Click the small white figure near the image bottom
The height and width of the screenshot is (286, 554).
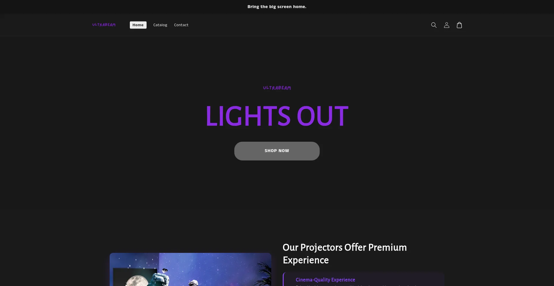pos(194,283)
